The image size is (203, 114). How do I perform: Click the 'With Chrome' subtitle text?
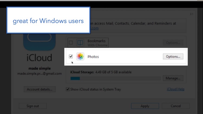click(x=97, y=45)
